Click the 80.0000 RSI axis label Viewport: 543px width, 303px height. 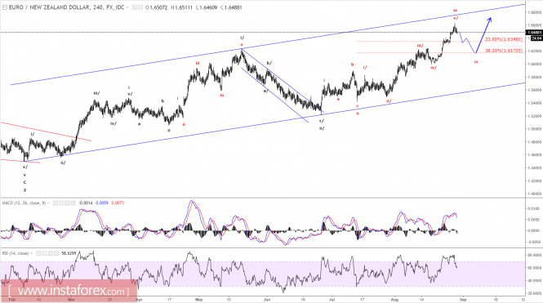pos(535,255)
